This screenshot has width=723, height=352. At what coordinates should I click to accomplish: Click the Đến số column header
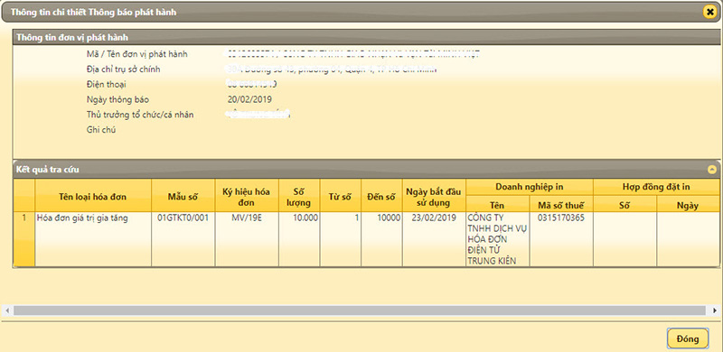click(x=381, y=196)
